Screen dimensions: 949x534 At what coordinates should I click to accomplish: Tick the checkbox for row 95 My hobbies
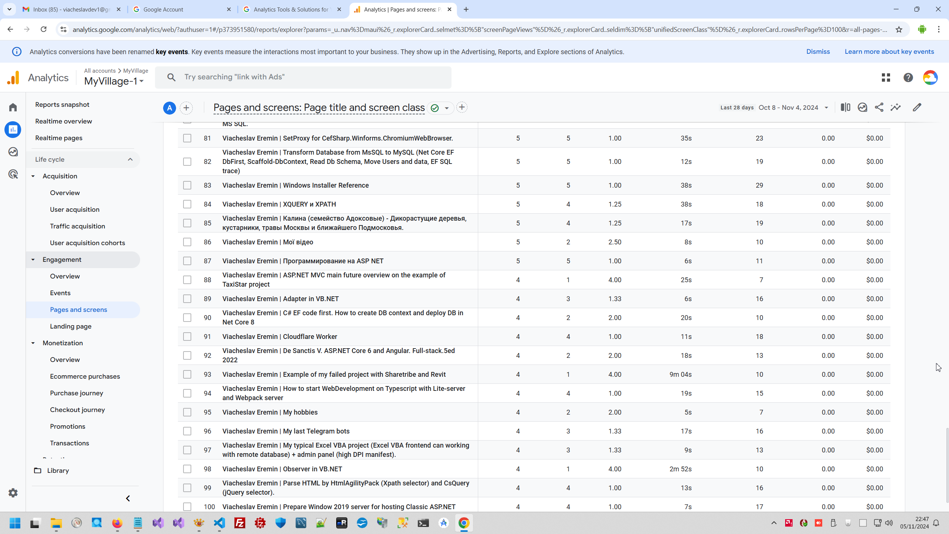[x=187, y=412]
